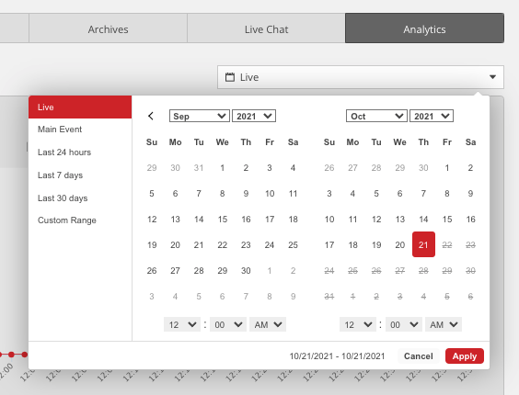Select September 12 in left calendar
This screenshot has height=395, width=519.
pos(152,220)
